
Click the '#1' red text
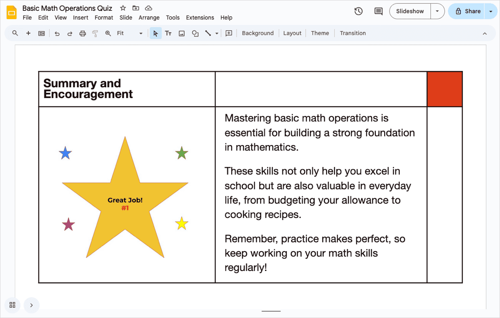pyautogui.click(x=125, y=207)
